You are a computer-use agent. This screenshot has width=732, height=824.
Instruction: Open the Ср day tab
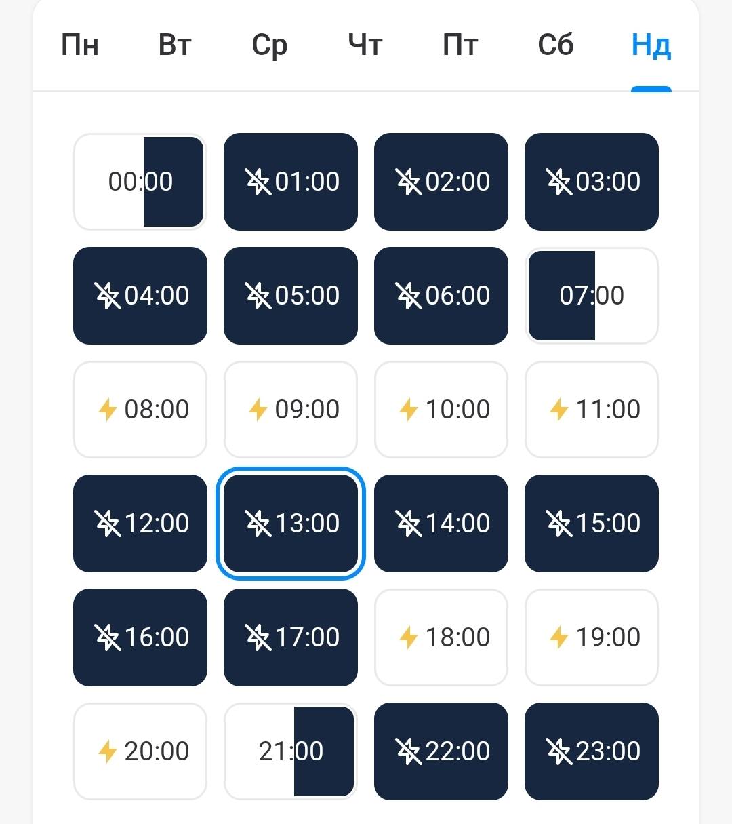click(x=270, y=45)
